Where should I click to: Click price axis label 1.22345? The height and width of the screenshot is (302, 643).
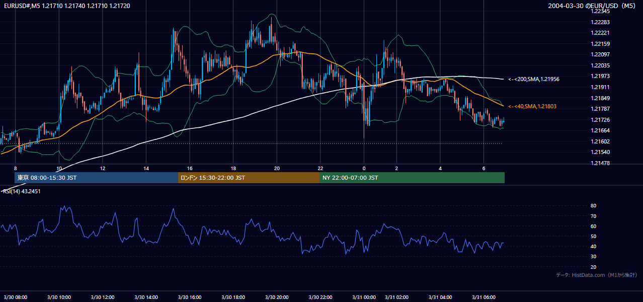601,11
